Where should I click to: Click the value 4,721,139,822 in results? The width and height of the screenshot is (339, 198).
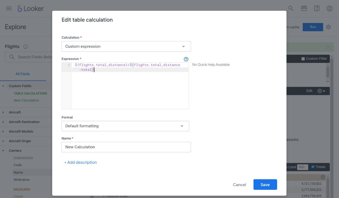coord(311,184)
